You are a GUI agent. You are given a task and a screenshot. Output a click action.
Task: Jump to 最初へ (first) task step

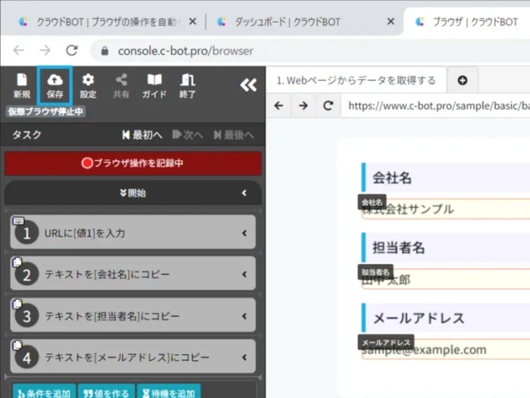(142, 135)
